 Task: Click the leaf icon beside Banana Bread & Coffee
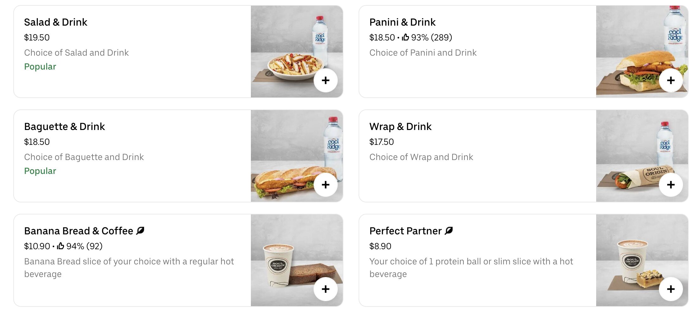140,231
